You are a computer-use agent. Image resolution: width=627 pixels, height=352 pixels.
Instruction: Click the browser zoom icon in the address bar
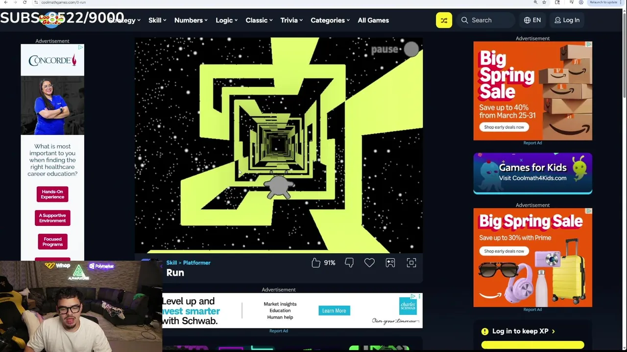tap(535, 2)
